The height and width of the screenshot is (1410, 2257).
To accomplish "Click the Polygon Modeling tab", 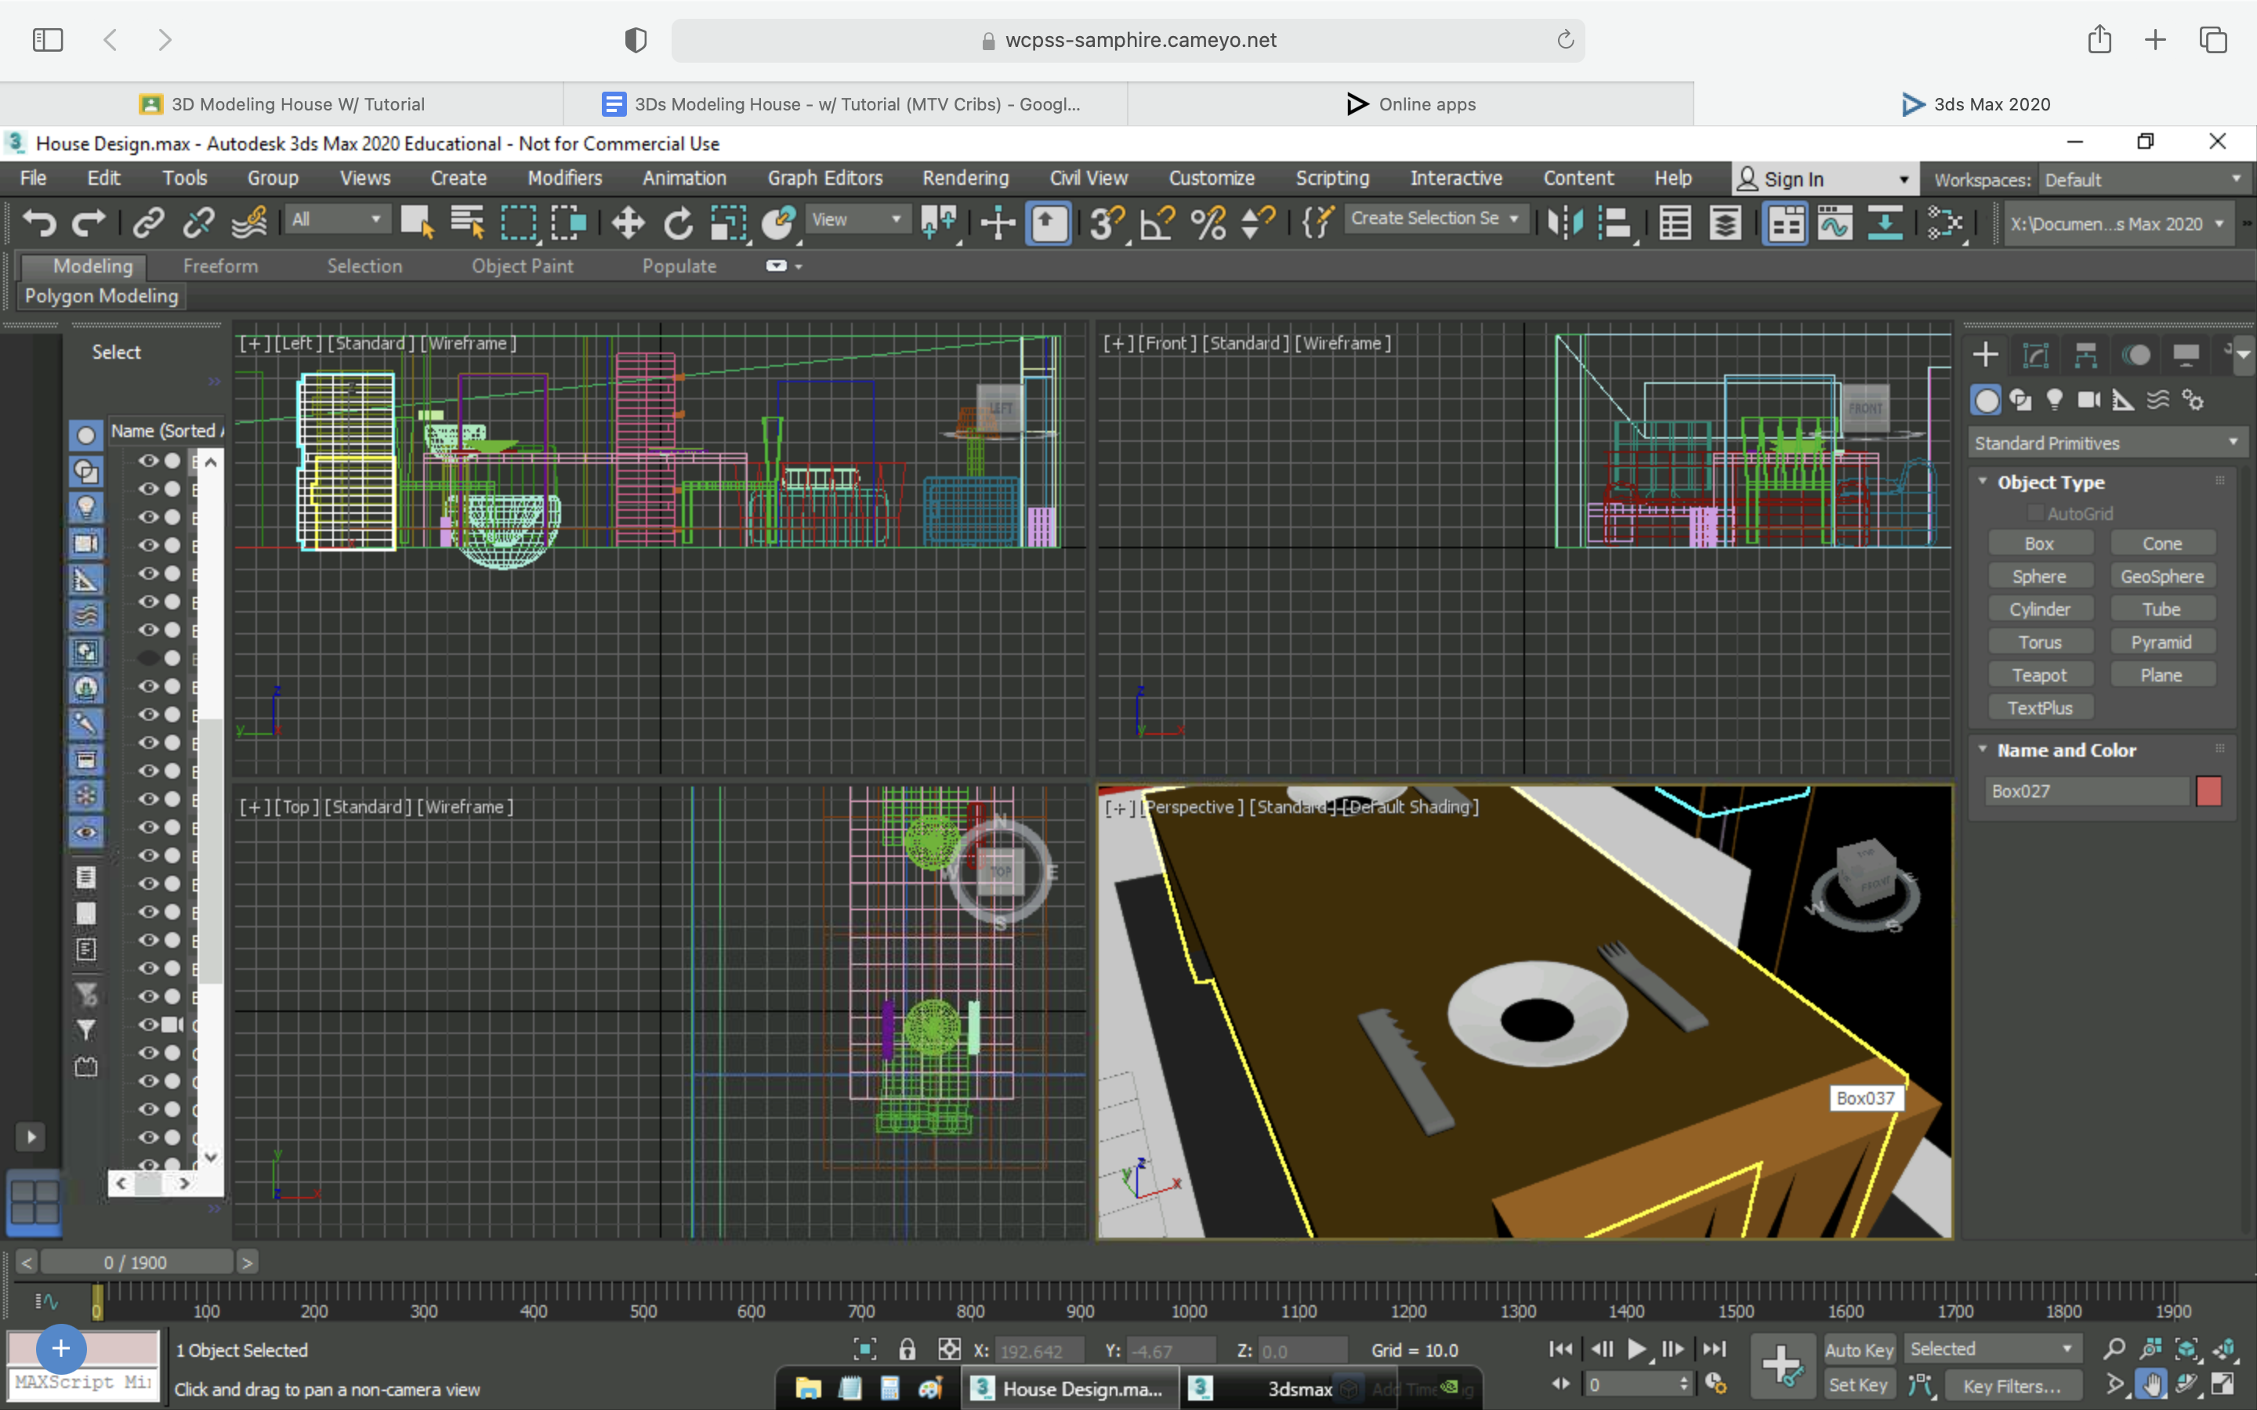I will (x=101, y=295).
